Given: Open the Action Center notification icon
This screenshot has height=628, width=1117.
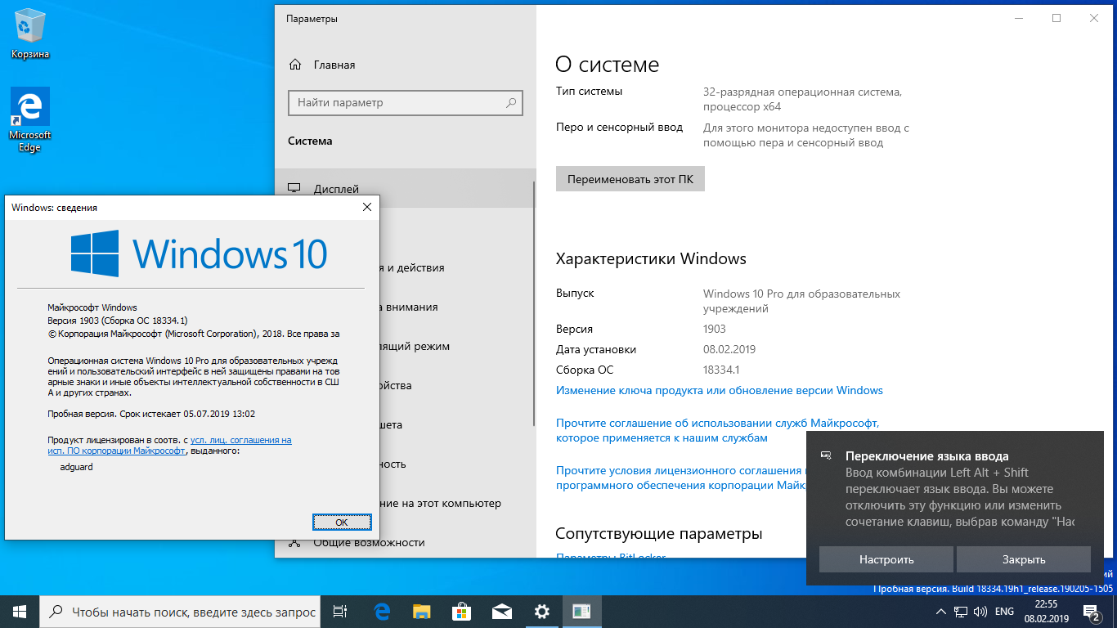Looking at the screenshot, I should click(1092, 612).
